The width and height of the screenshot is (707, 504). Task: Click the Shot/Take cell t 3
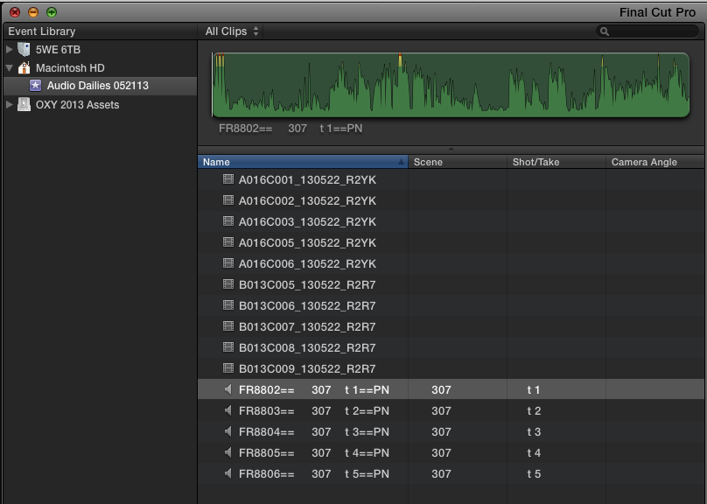point(534,432)
